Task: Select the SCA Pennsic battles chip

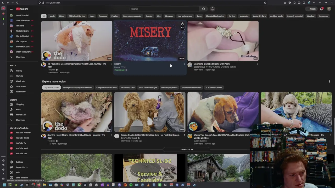Action: pos(214,87)
